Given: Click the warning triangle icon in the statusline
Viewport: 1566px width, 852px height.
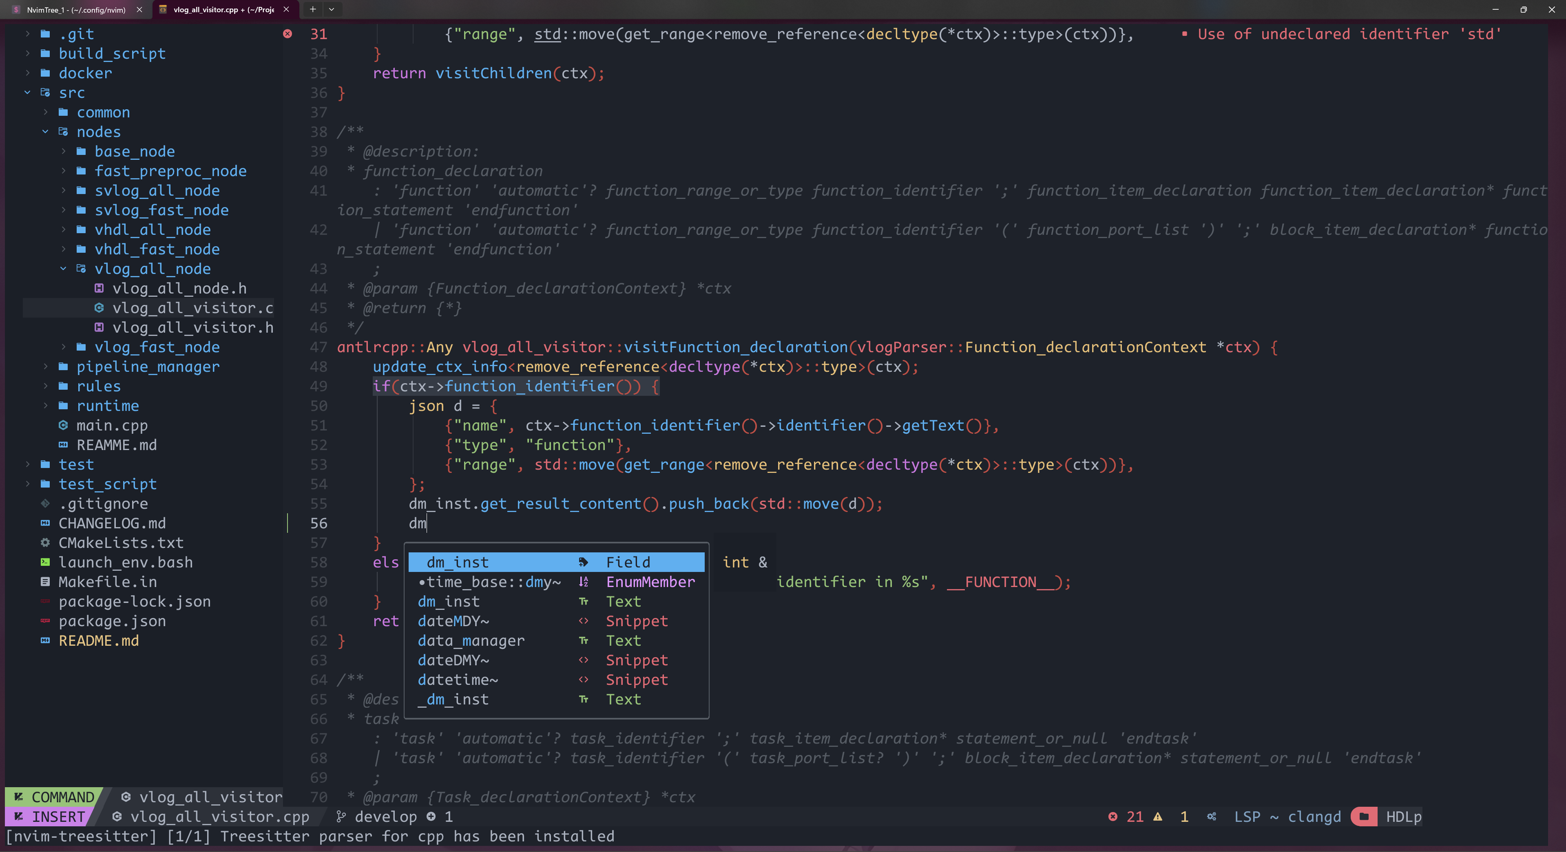Looking at the screenshot, I should click(x=1157, y=817).
